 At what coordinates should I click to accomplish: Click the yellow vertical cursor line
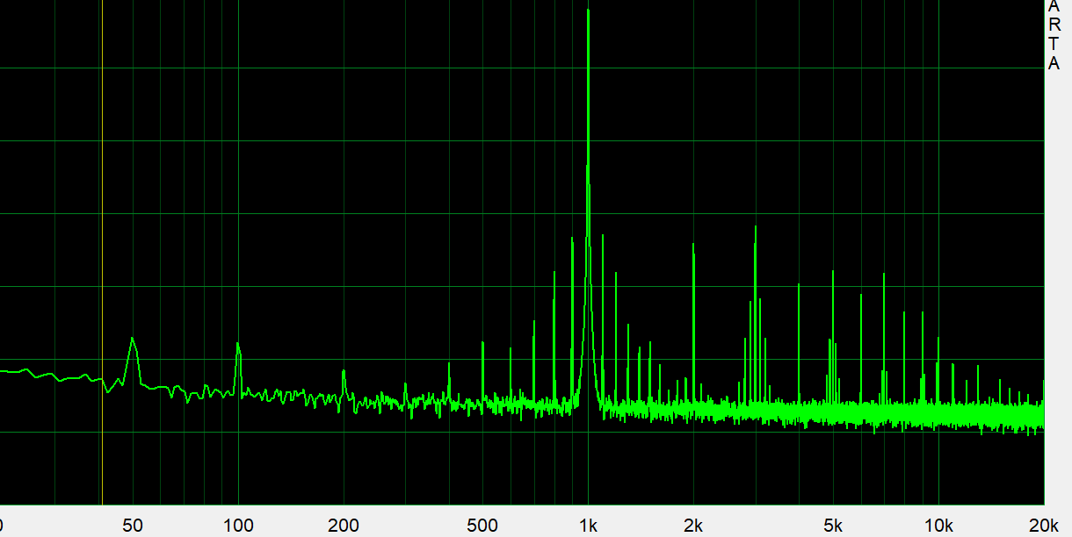[102, 253]
